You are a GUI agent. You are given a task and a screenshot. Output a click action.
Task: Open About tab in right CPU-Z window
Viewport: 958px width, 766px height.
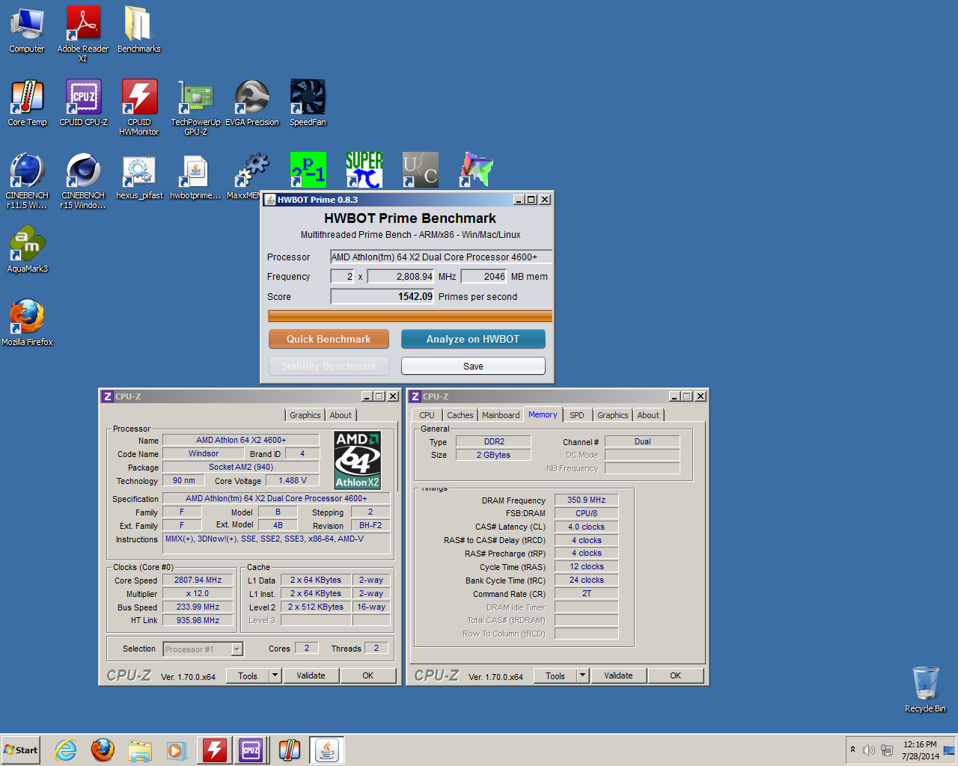[648, 415]
